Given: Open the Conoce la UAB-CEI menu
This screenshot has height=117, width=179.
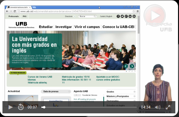Looking at the screenshot, I should click(118, 27).
